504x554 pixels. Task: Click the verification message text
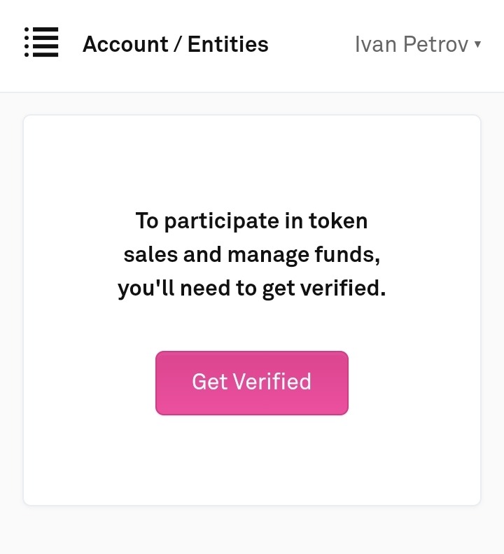[x=251, y=255]
